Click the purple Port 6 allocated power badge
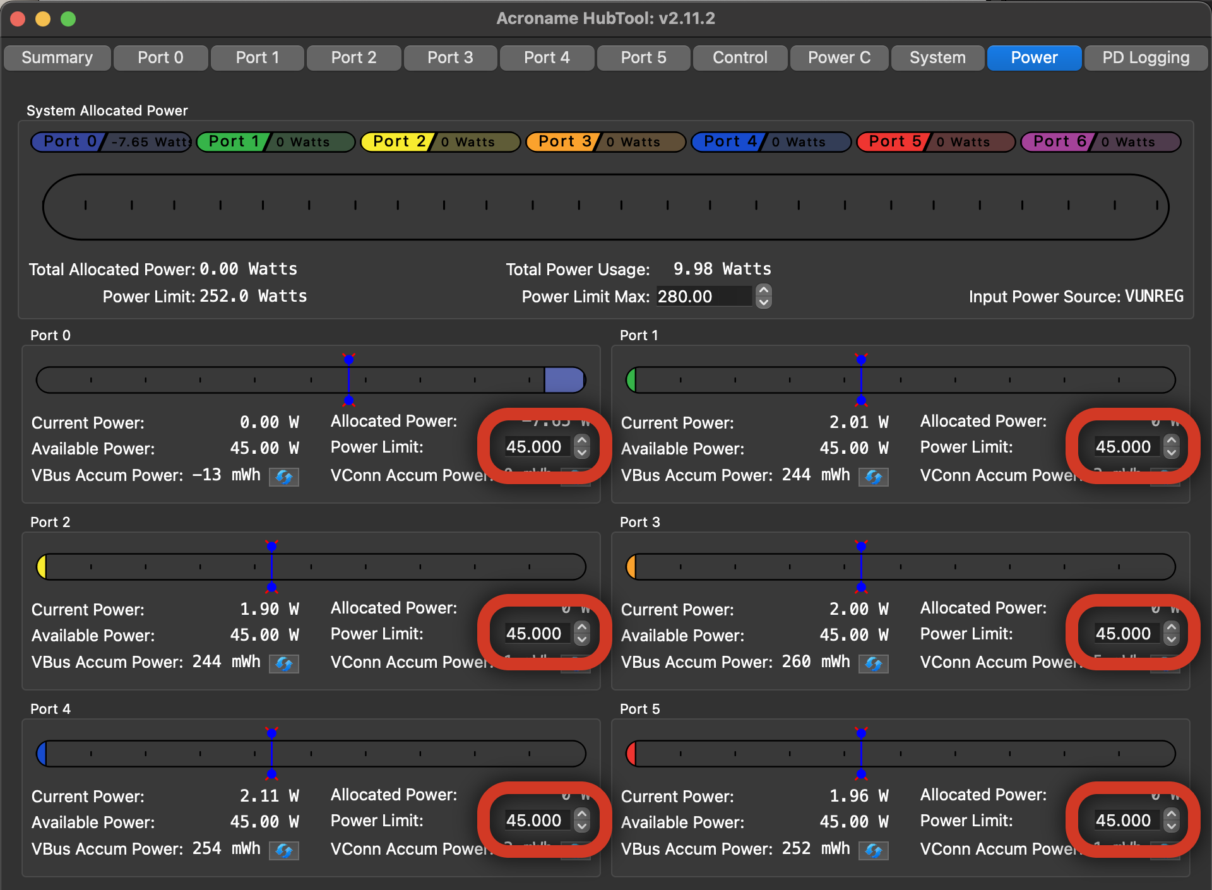The width and height of the screenshot is (1212, 890). point(1101,141)
